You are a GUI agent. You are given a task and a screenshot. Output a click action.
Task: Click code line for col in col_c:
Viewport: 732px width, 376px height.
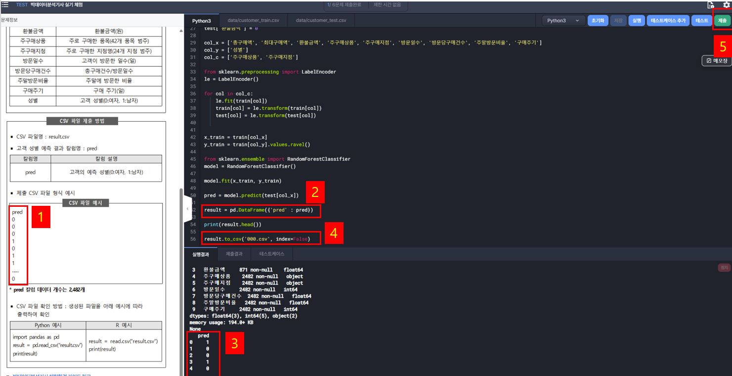[228, 94]
